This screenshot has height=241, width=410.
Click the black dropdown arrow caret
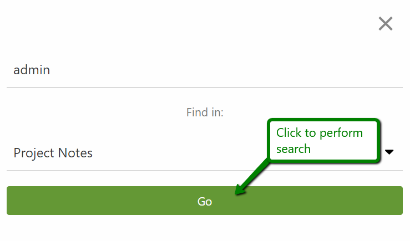click(x=389, y=152)
